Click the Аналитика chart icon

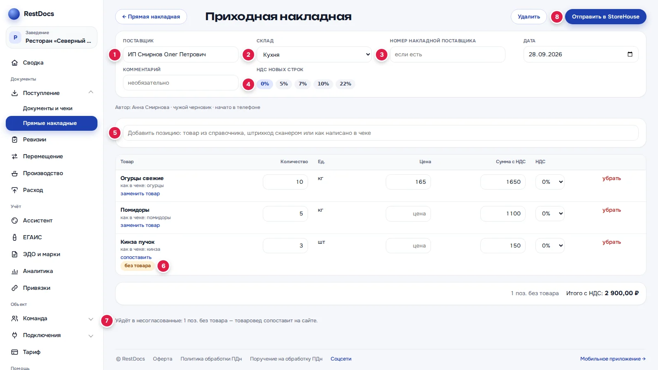click(x=14, y=271)
